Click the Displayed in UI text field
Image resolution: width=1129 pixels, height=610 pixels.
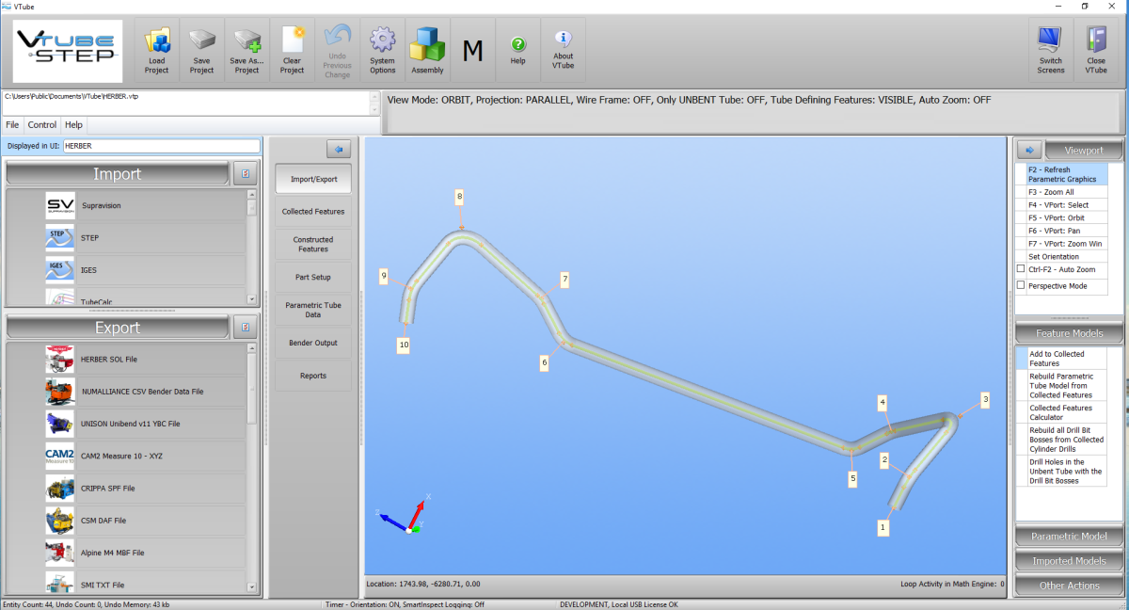[x=161, y=146]
